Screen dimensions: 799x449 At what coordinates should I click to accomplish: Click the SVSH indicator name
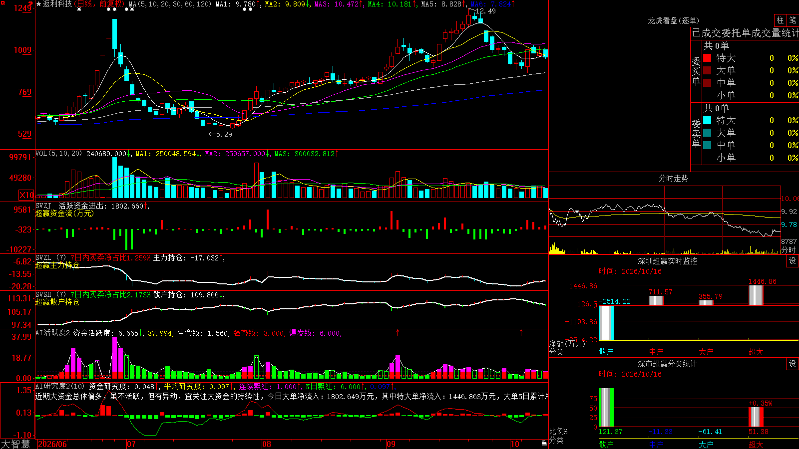click(43, 295)
